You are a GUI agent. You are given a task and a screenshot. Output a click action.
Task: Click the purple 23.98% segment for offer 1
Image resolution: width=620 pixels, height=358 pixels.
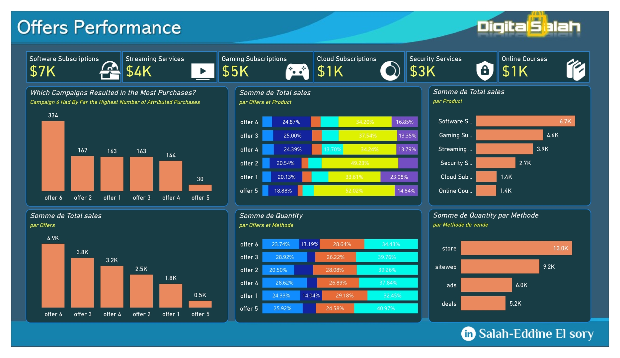coord(399,177)
